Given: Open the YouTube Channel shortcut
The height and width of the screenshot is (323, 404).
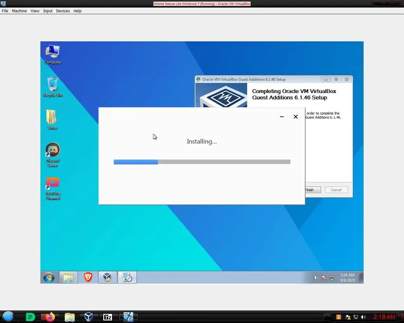Looking at the screenshot, I should click(x=53, y=189).
